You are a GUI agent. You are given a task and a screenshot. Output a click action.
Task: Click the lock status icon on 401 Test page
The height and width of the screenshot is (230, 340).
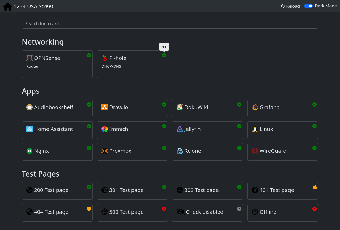tap(315, 187)
